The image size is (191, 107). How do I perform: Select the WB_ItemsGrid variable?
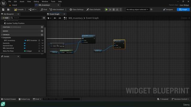tap(8, 48)
